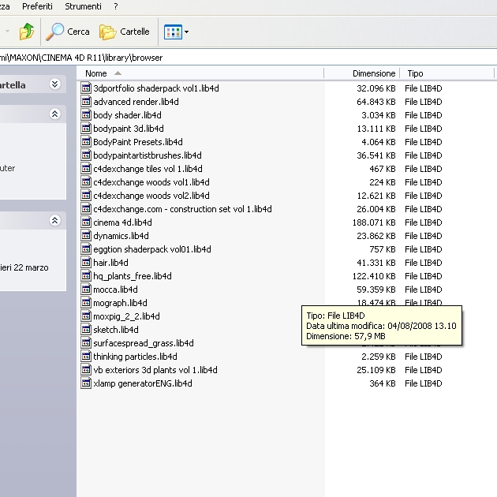The height and width of the screenshot is (497, 497).
Task: Click the Views grid icon
Action: [173, 32]
